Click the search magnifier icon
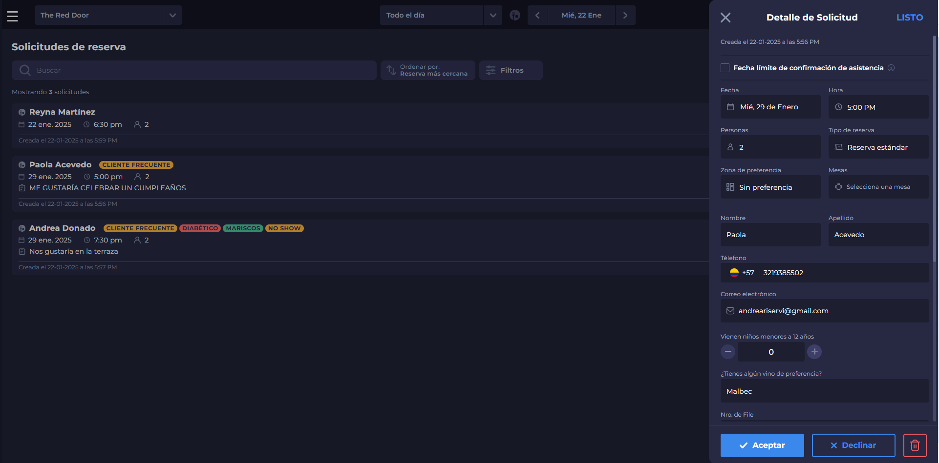939x463 pixels. [x=25, y=70]
